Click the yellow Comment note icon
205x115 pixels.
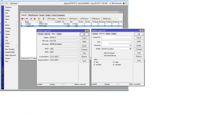(39, 19)
